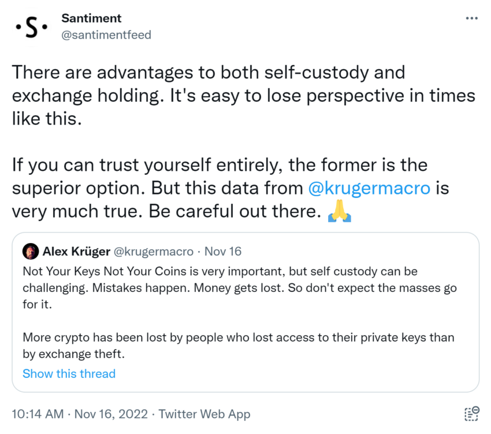Open the three-dot more options menu
Viewport: 491px width, 434px height.
pyautogui.click(x=471, y=18)
